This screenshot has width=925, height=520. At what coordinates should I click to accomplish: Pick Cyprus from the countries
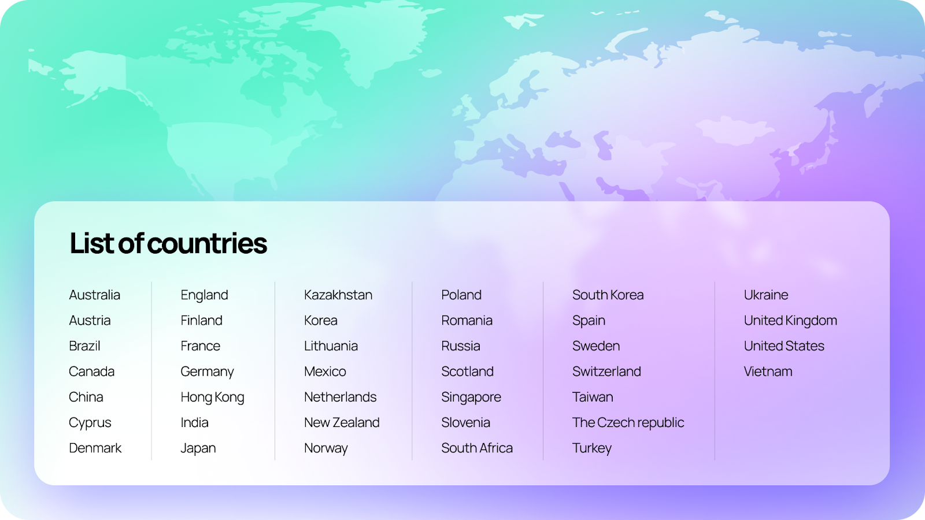[90, 423]
